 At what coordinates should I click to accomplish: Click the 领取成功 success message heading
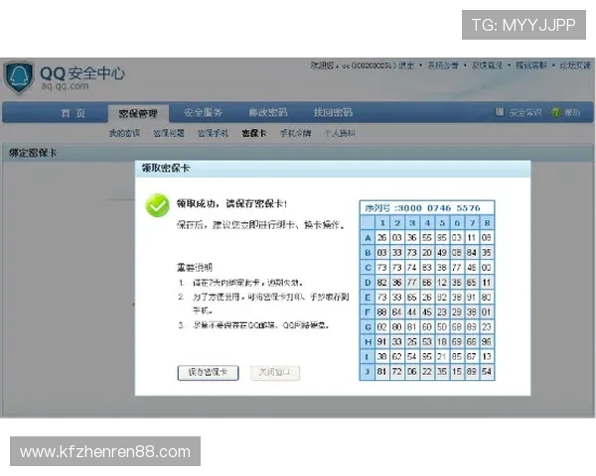(x=231, y=204)
